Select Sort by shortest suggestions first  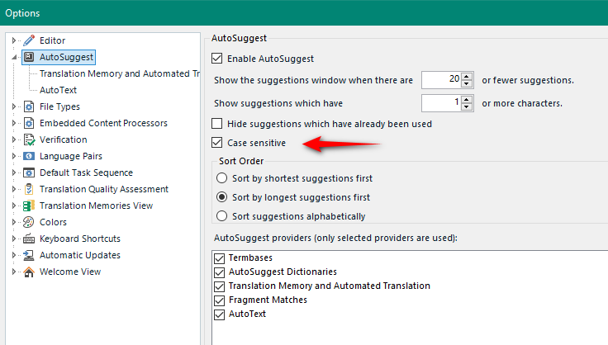[221, 178]
